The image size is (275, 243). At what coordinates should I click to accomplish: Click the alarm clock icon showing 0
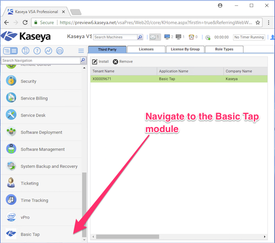pos(191,37)
